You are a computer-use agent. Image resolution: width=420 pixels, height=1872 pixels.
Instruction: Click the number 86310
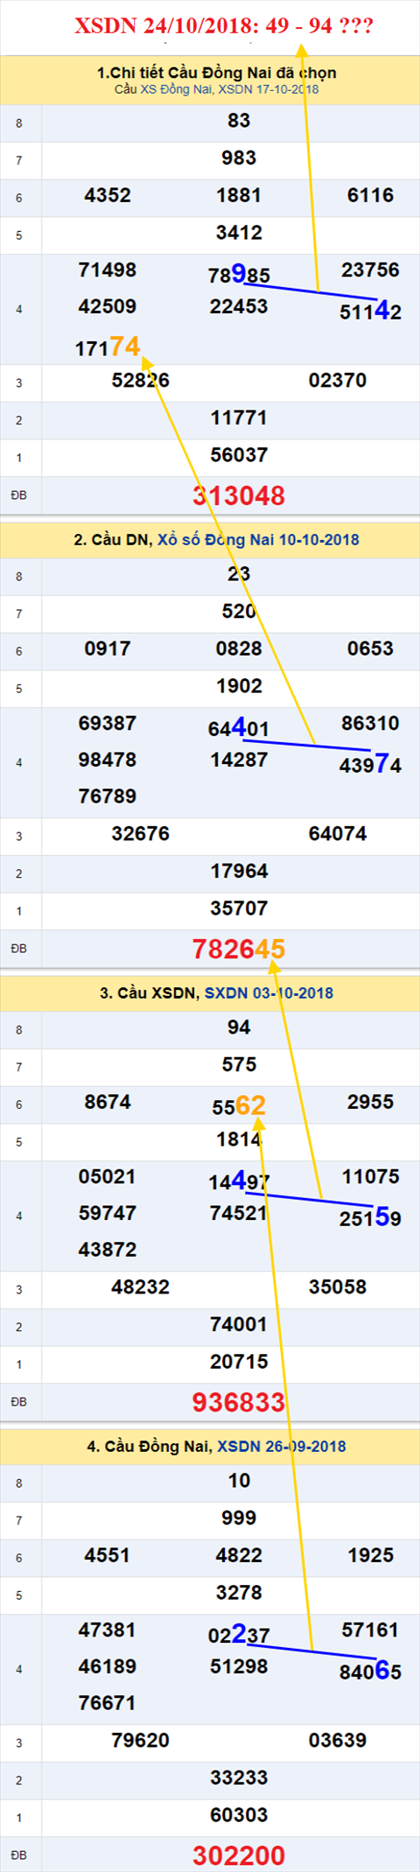click(370, 723)
